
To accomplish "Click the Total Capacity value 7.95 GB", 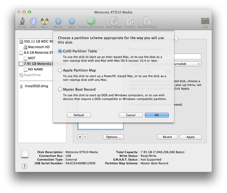I will point(163,152).
